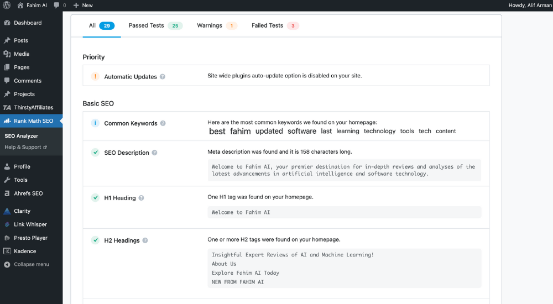Click the question mark beside SEO Description
This screenshot has width=553, height=304.
pyautogui.click(x=155, y=153)
